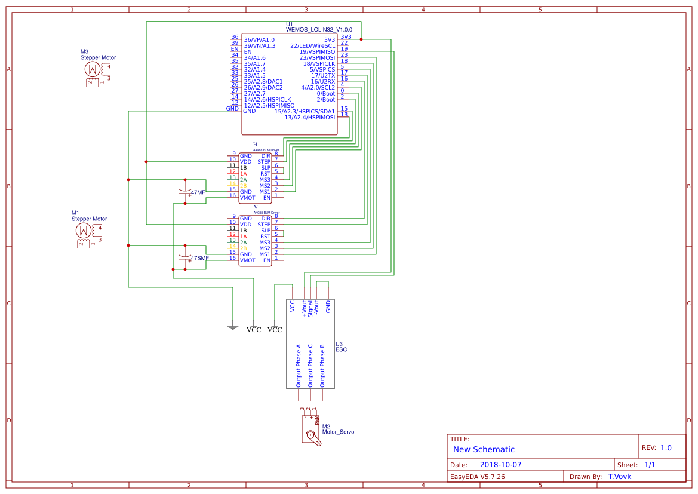Screen dimensions: 698x494
Task: Select the U3 ESC component body
Action: 310,344
